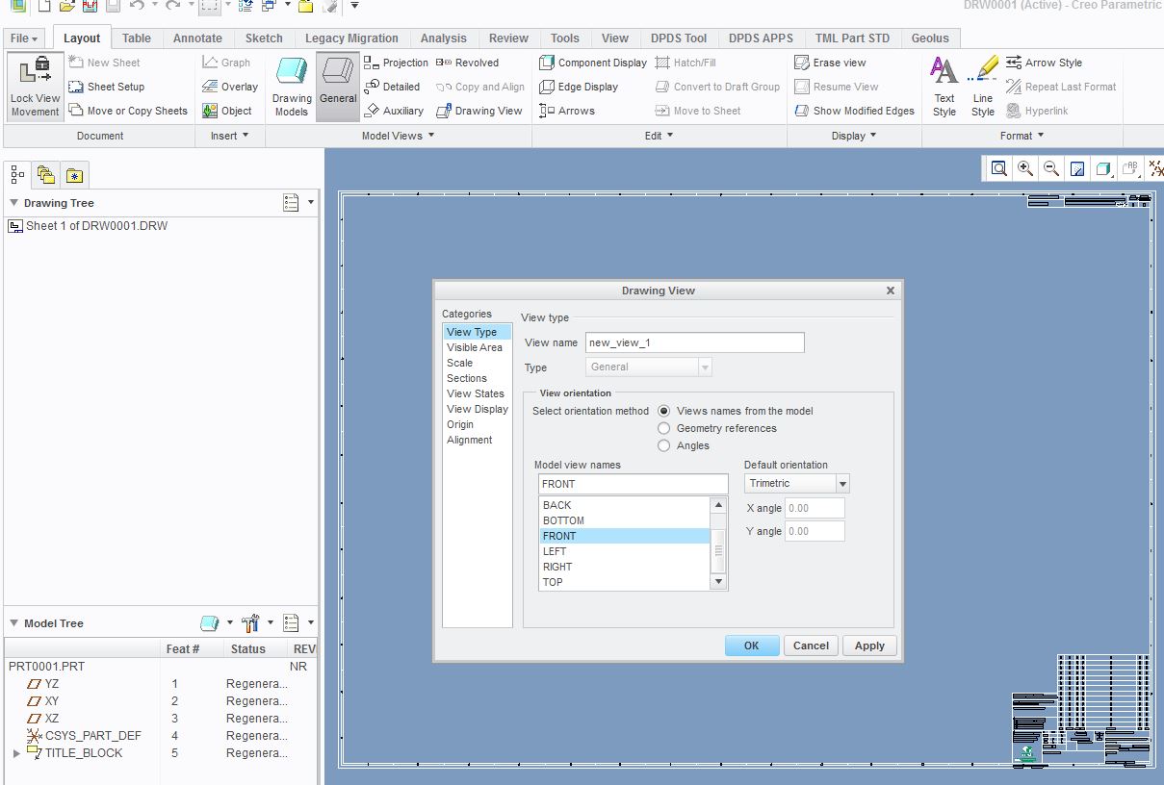The height and width of the screenshot is (785, 1164).
Task: Select Views names from the model
Action: tap(664, 411)
